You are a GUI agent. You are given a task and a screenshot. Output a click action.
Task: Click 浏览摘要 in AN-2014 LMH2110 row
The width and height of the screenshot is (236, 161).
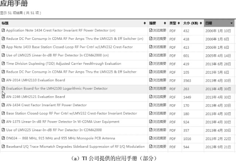160,80
